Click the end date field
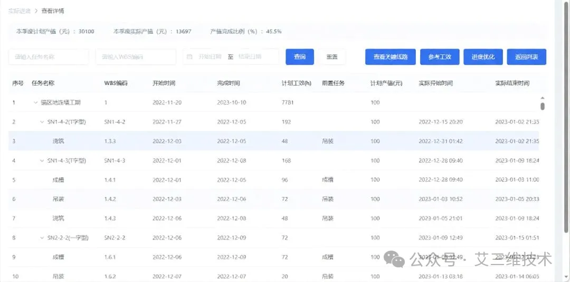 [x=250, y=57]
